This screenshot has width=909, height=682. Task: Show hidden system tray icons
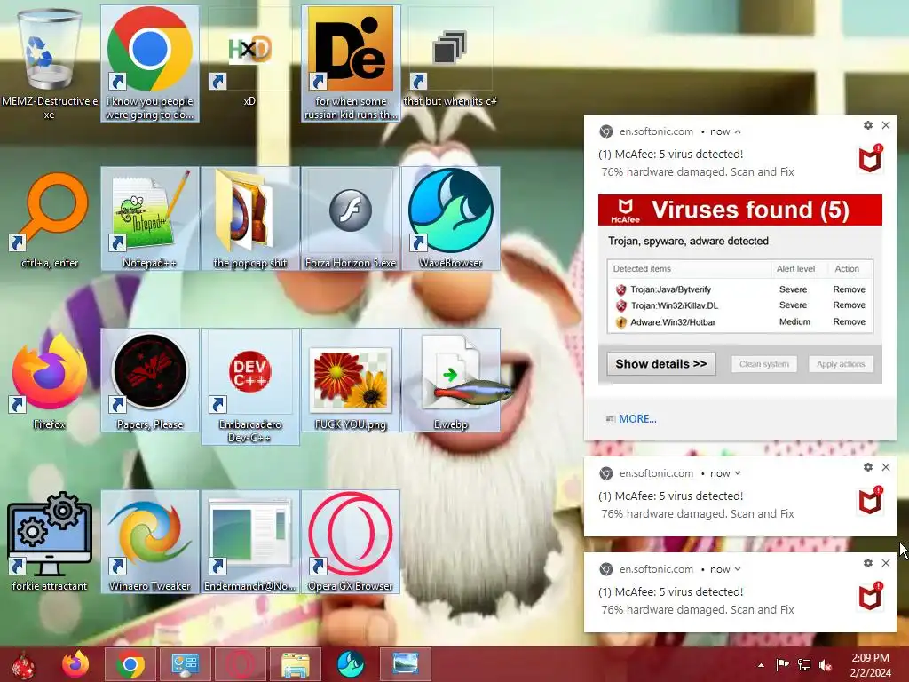tap(761, 665)
